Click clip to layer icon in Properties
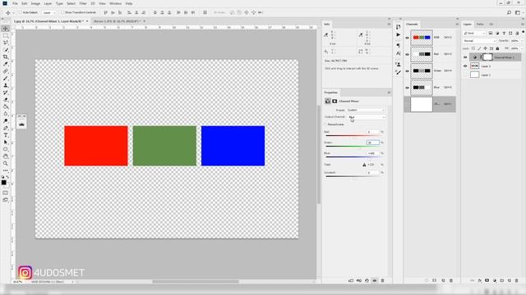Image resolution: width=526 pixels, height=295 pixels. pyautogui.click(x=351, y=280)
